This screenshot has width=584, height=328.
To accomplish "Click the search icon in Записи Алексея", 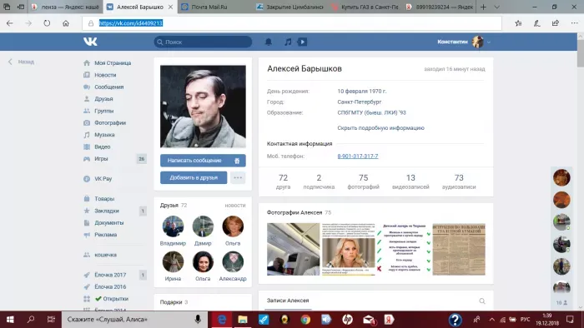I will pyautogui.click(x=482, y=301).
